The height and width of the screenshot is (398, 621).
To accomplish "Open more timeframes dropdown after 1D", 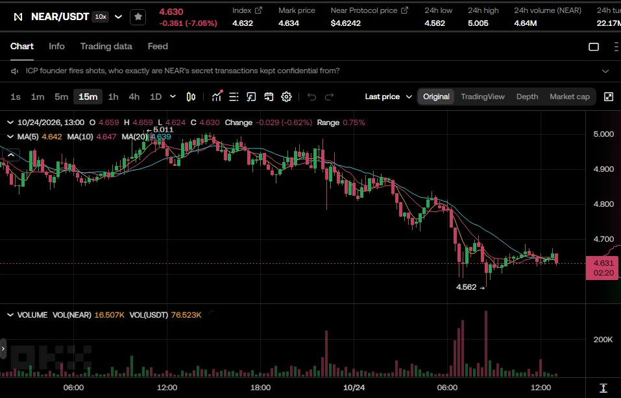I will click(x=173, y=97).
